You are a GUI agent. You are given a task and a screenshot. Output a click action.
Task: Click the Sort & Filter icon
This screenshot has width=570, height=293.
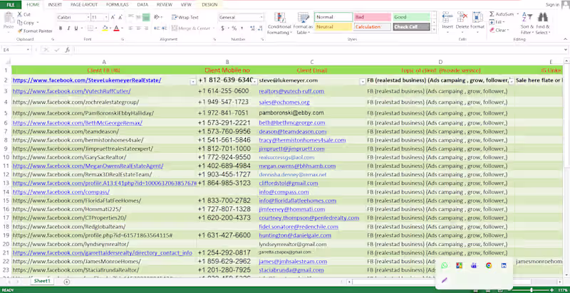tap(527, 17)
